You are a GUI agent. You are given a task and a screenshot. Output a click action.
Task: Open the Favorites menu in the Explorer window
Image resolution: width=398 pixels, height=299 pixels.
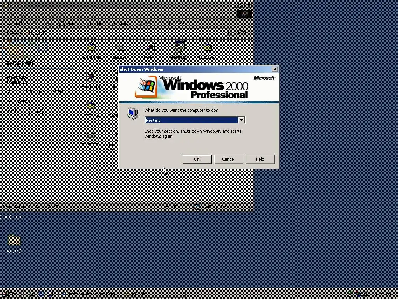pos(58,14)
